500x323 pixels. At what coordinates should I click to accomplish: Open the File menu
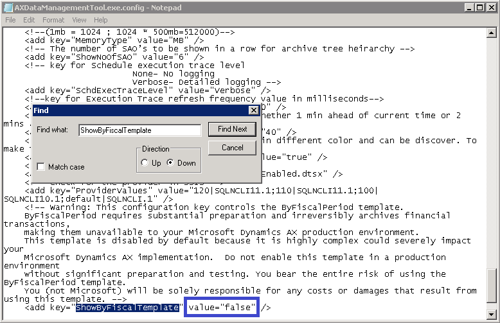(x=11, y=20)
